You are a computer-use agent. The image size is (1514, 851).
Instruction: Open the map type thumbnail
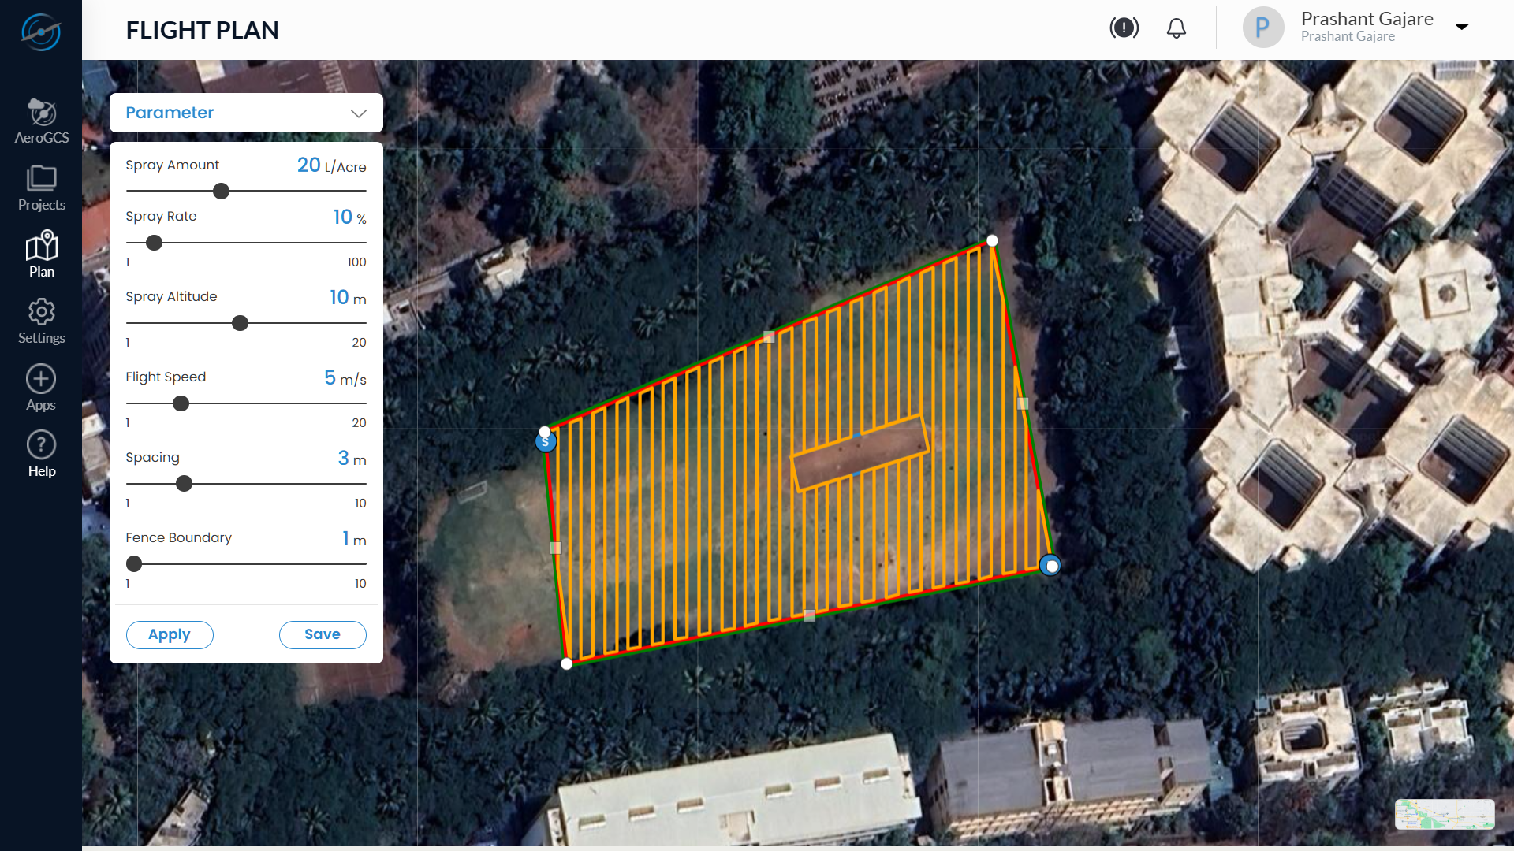[1445, 814]
